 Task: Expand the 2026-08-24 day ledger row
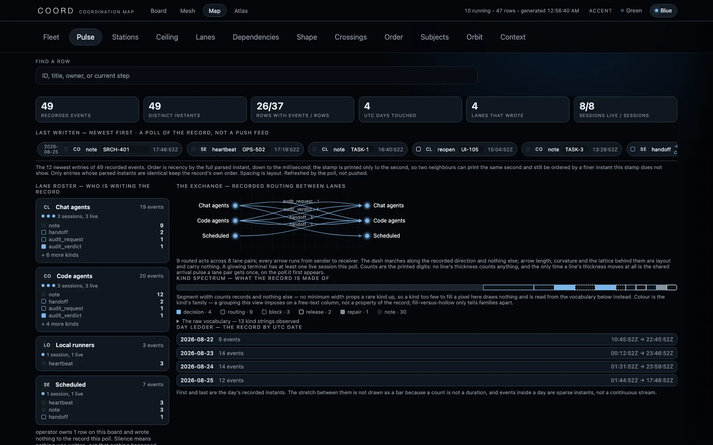426,367
